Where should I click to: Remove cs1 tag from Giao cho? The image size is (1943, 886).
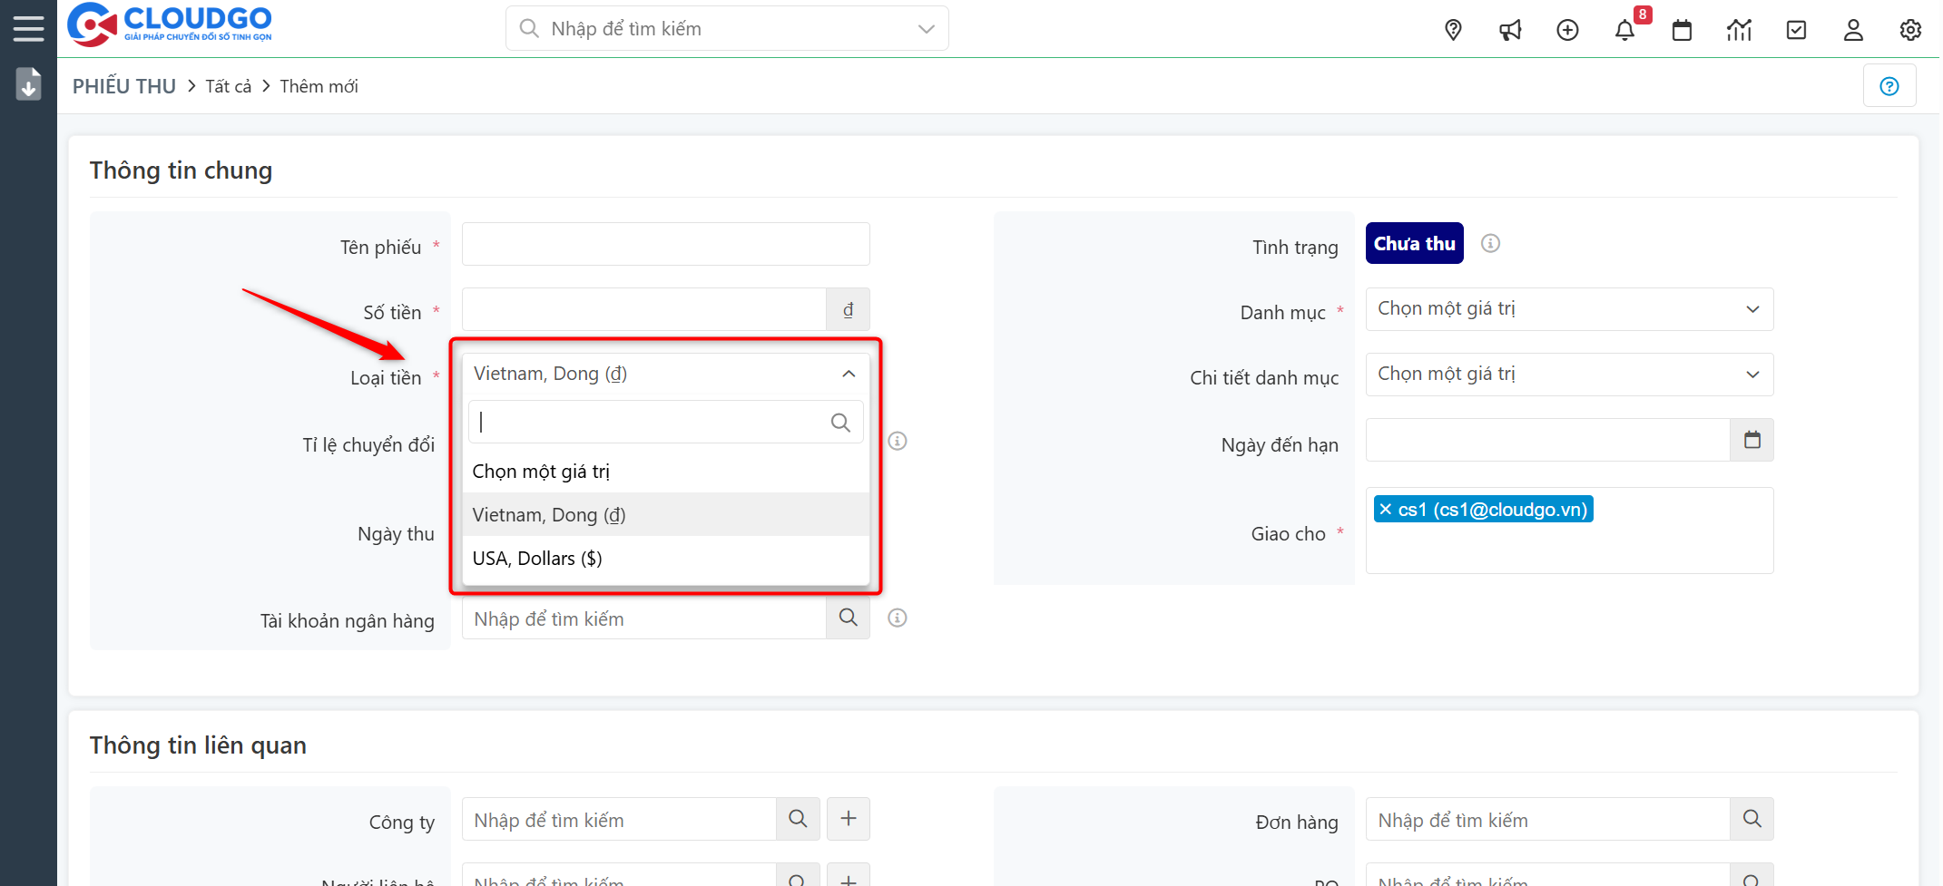1386,510
